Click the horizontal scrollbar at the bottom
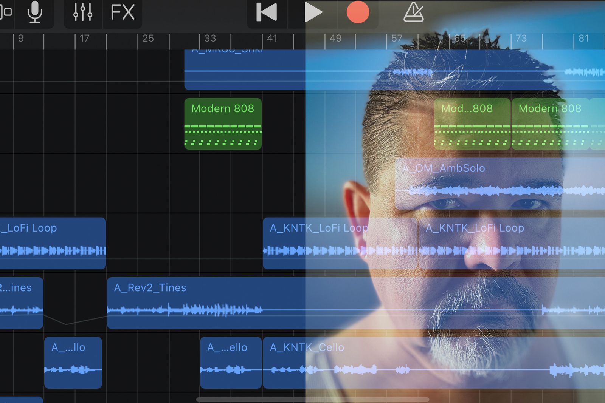 click(x=312, y=400)
